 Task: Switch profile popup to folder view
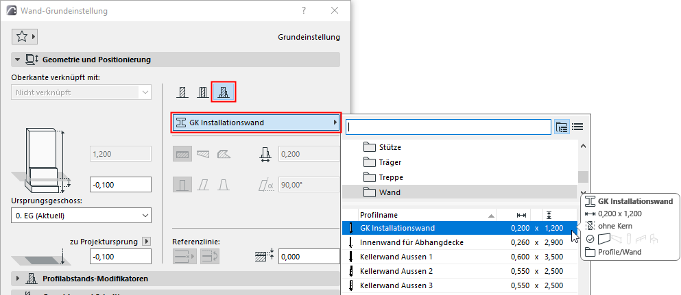562,127
